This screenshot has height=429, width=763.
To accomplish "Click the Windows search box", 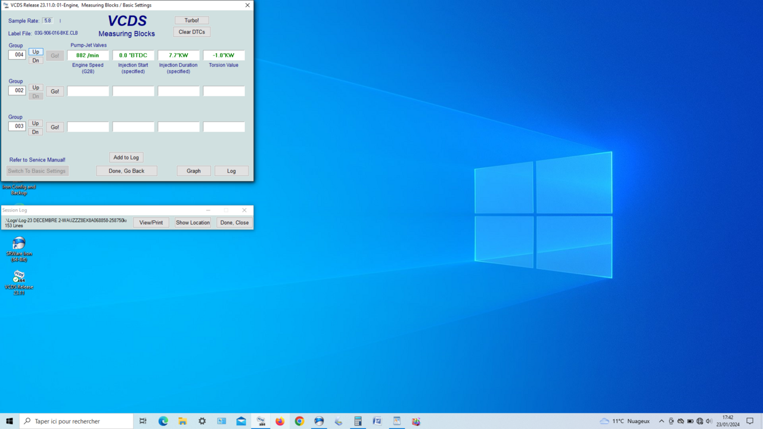I will (77, 421).
